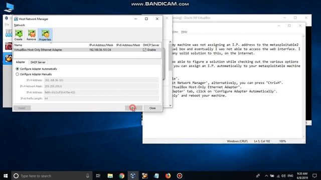Screen dimensions: 321x180
Task: Click scroll up arrow behind Host Network Manager
Action: [x=171, y=42]
